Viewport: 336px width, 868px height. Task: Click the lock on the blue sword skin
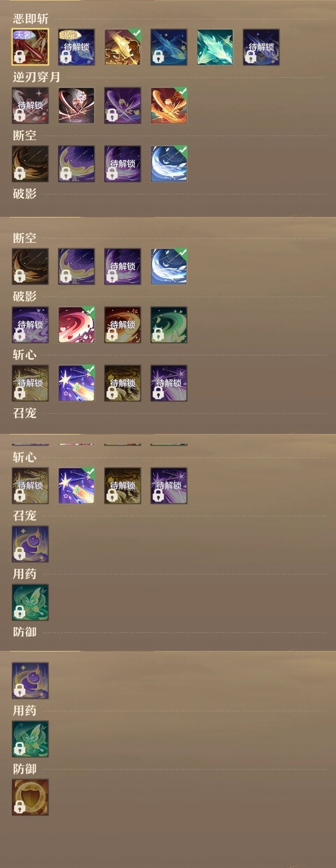coord(158,57)
